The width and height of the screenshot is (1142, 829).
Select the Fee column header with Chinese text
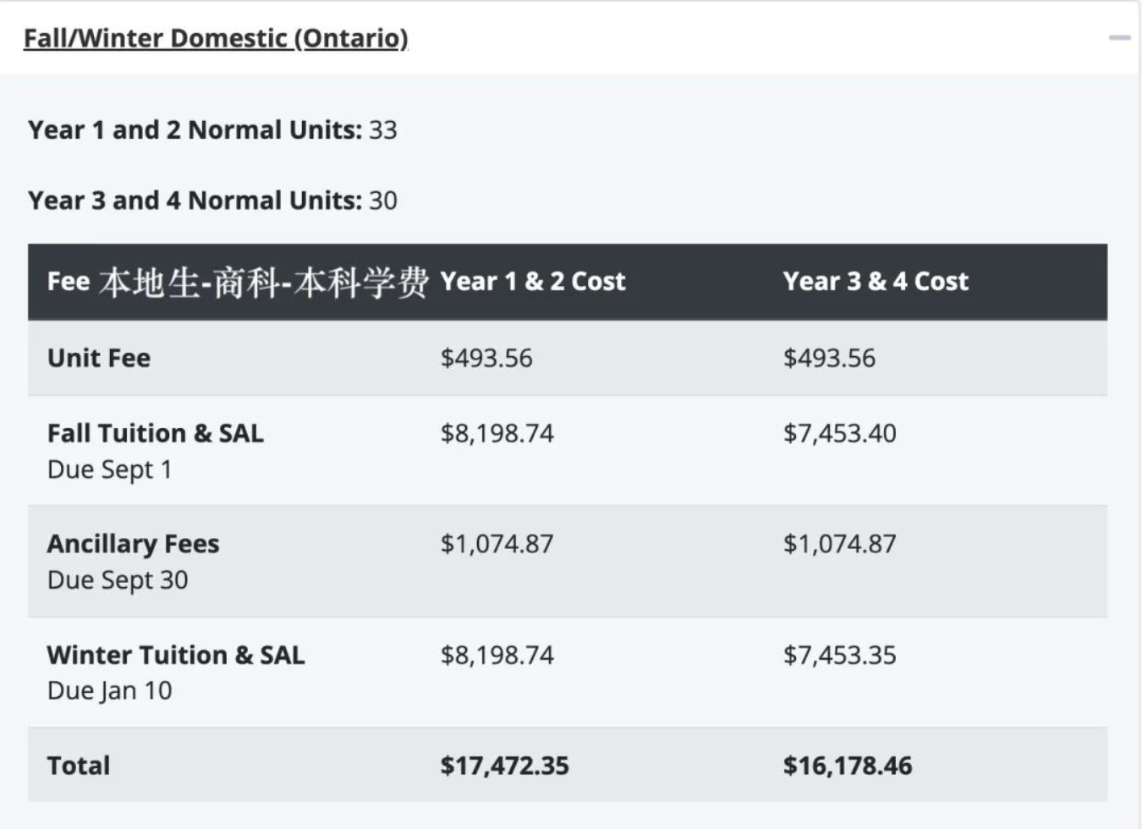coord(237,282)
